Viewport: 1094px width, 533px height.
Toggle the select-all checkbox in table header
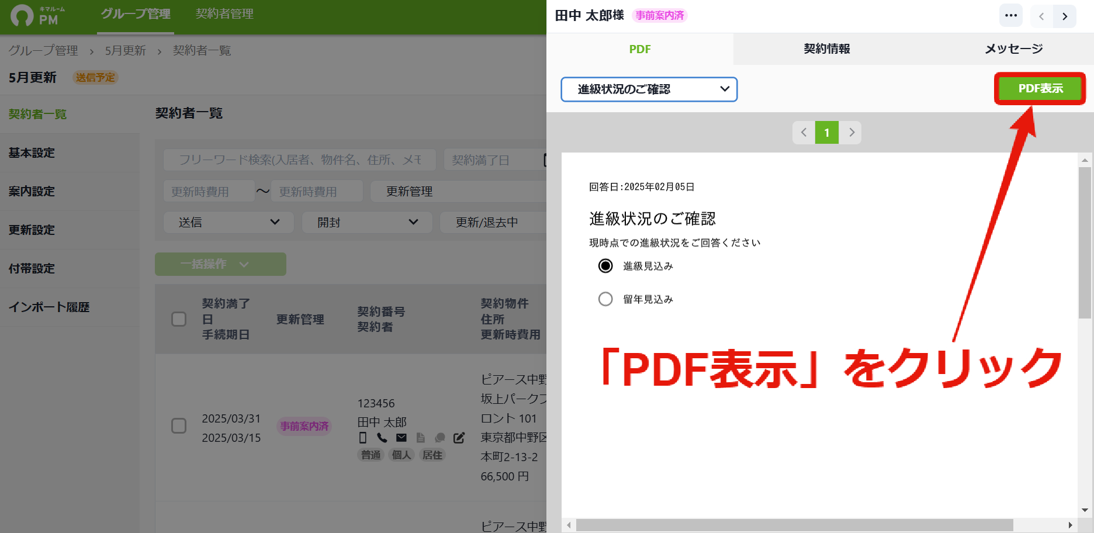(179, 319)
